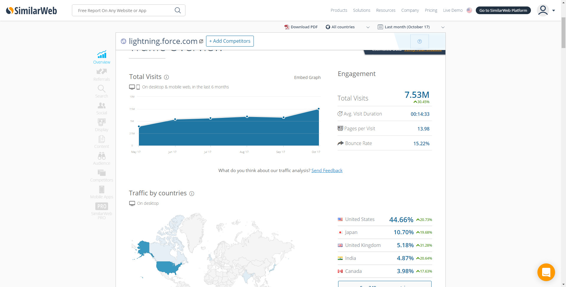Open the Solutions menu
Image resolution: width=566 pixels, height=287 pixels.
point(362,10)
